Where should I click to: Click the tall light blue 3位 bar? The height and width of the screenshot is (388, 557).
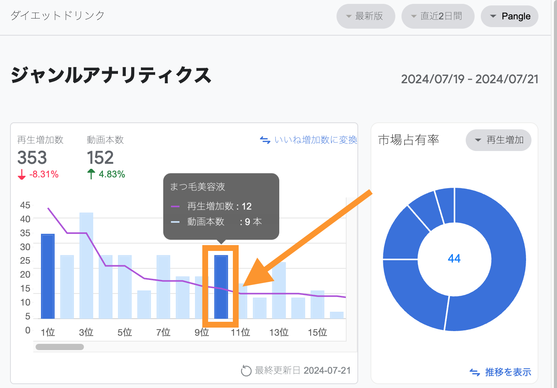point(86,265)
